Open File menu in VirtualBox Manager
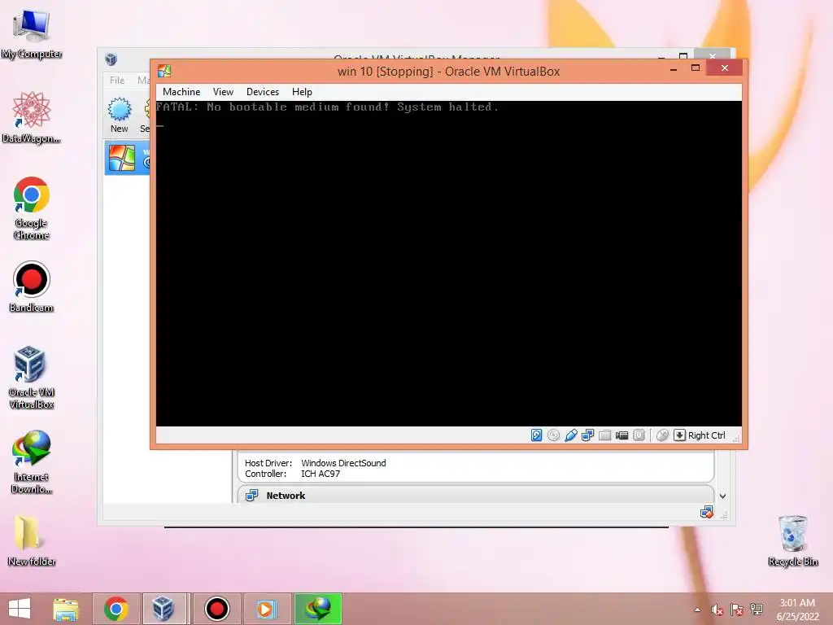This screenshot has width=833, height=625. pyautogui.click(x=117, y=81)
